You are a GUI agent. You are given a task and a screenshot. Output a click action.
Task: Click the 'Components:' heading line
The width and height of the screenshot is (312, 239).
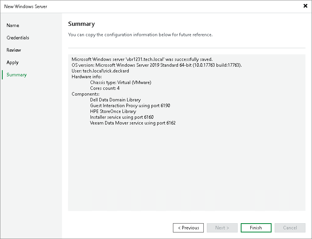(86, 94)
